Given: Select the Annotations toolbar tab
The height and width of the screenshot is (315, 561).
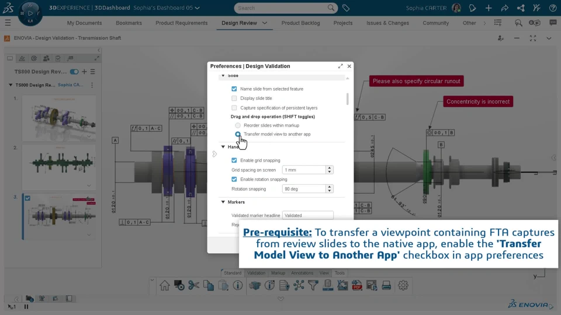Looking at the screenshot, I should coord(302,273).
